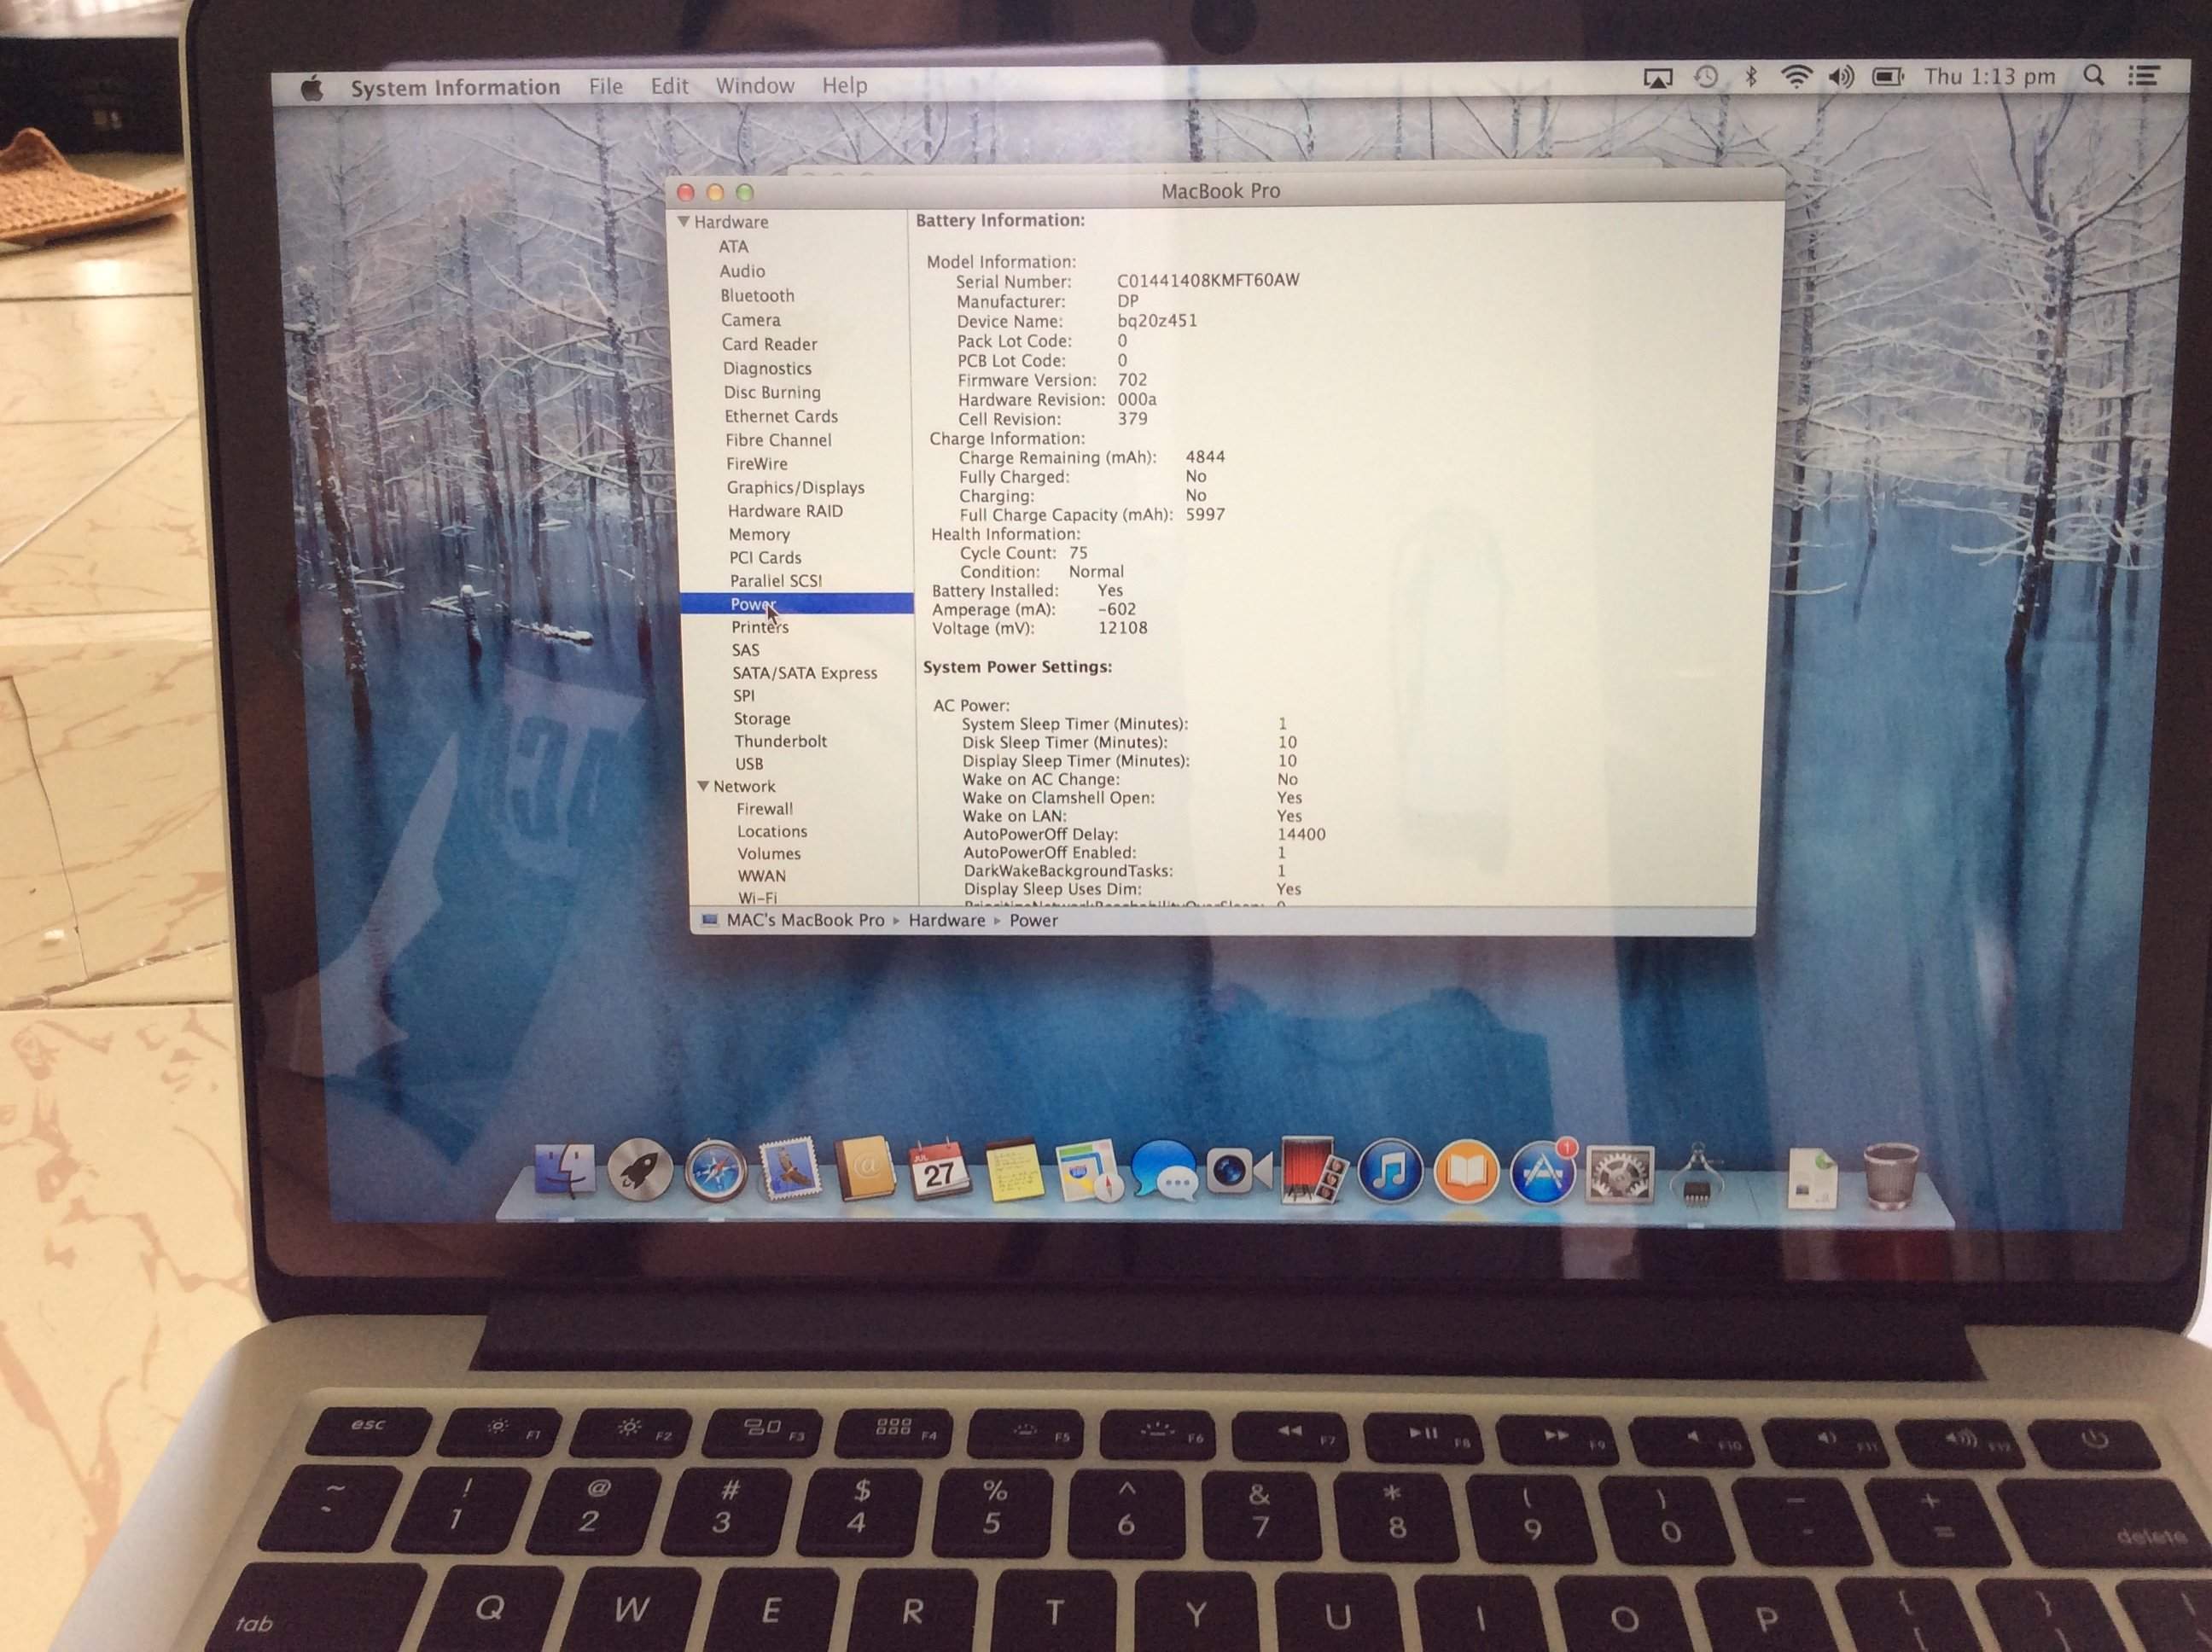Open Contacts book in the Dock
Image resolution: width=2212 pixels, height=1652 pixels.
[865, 1168]
